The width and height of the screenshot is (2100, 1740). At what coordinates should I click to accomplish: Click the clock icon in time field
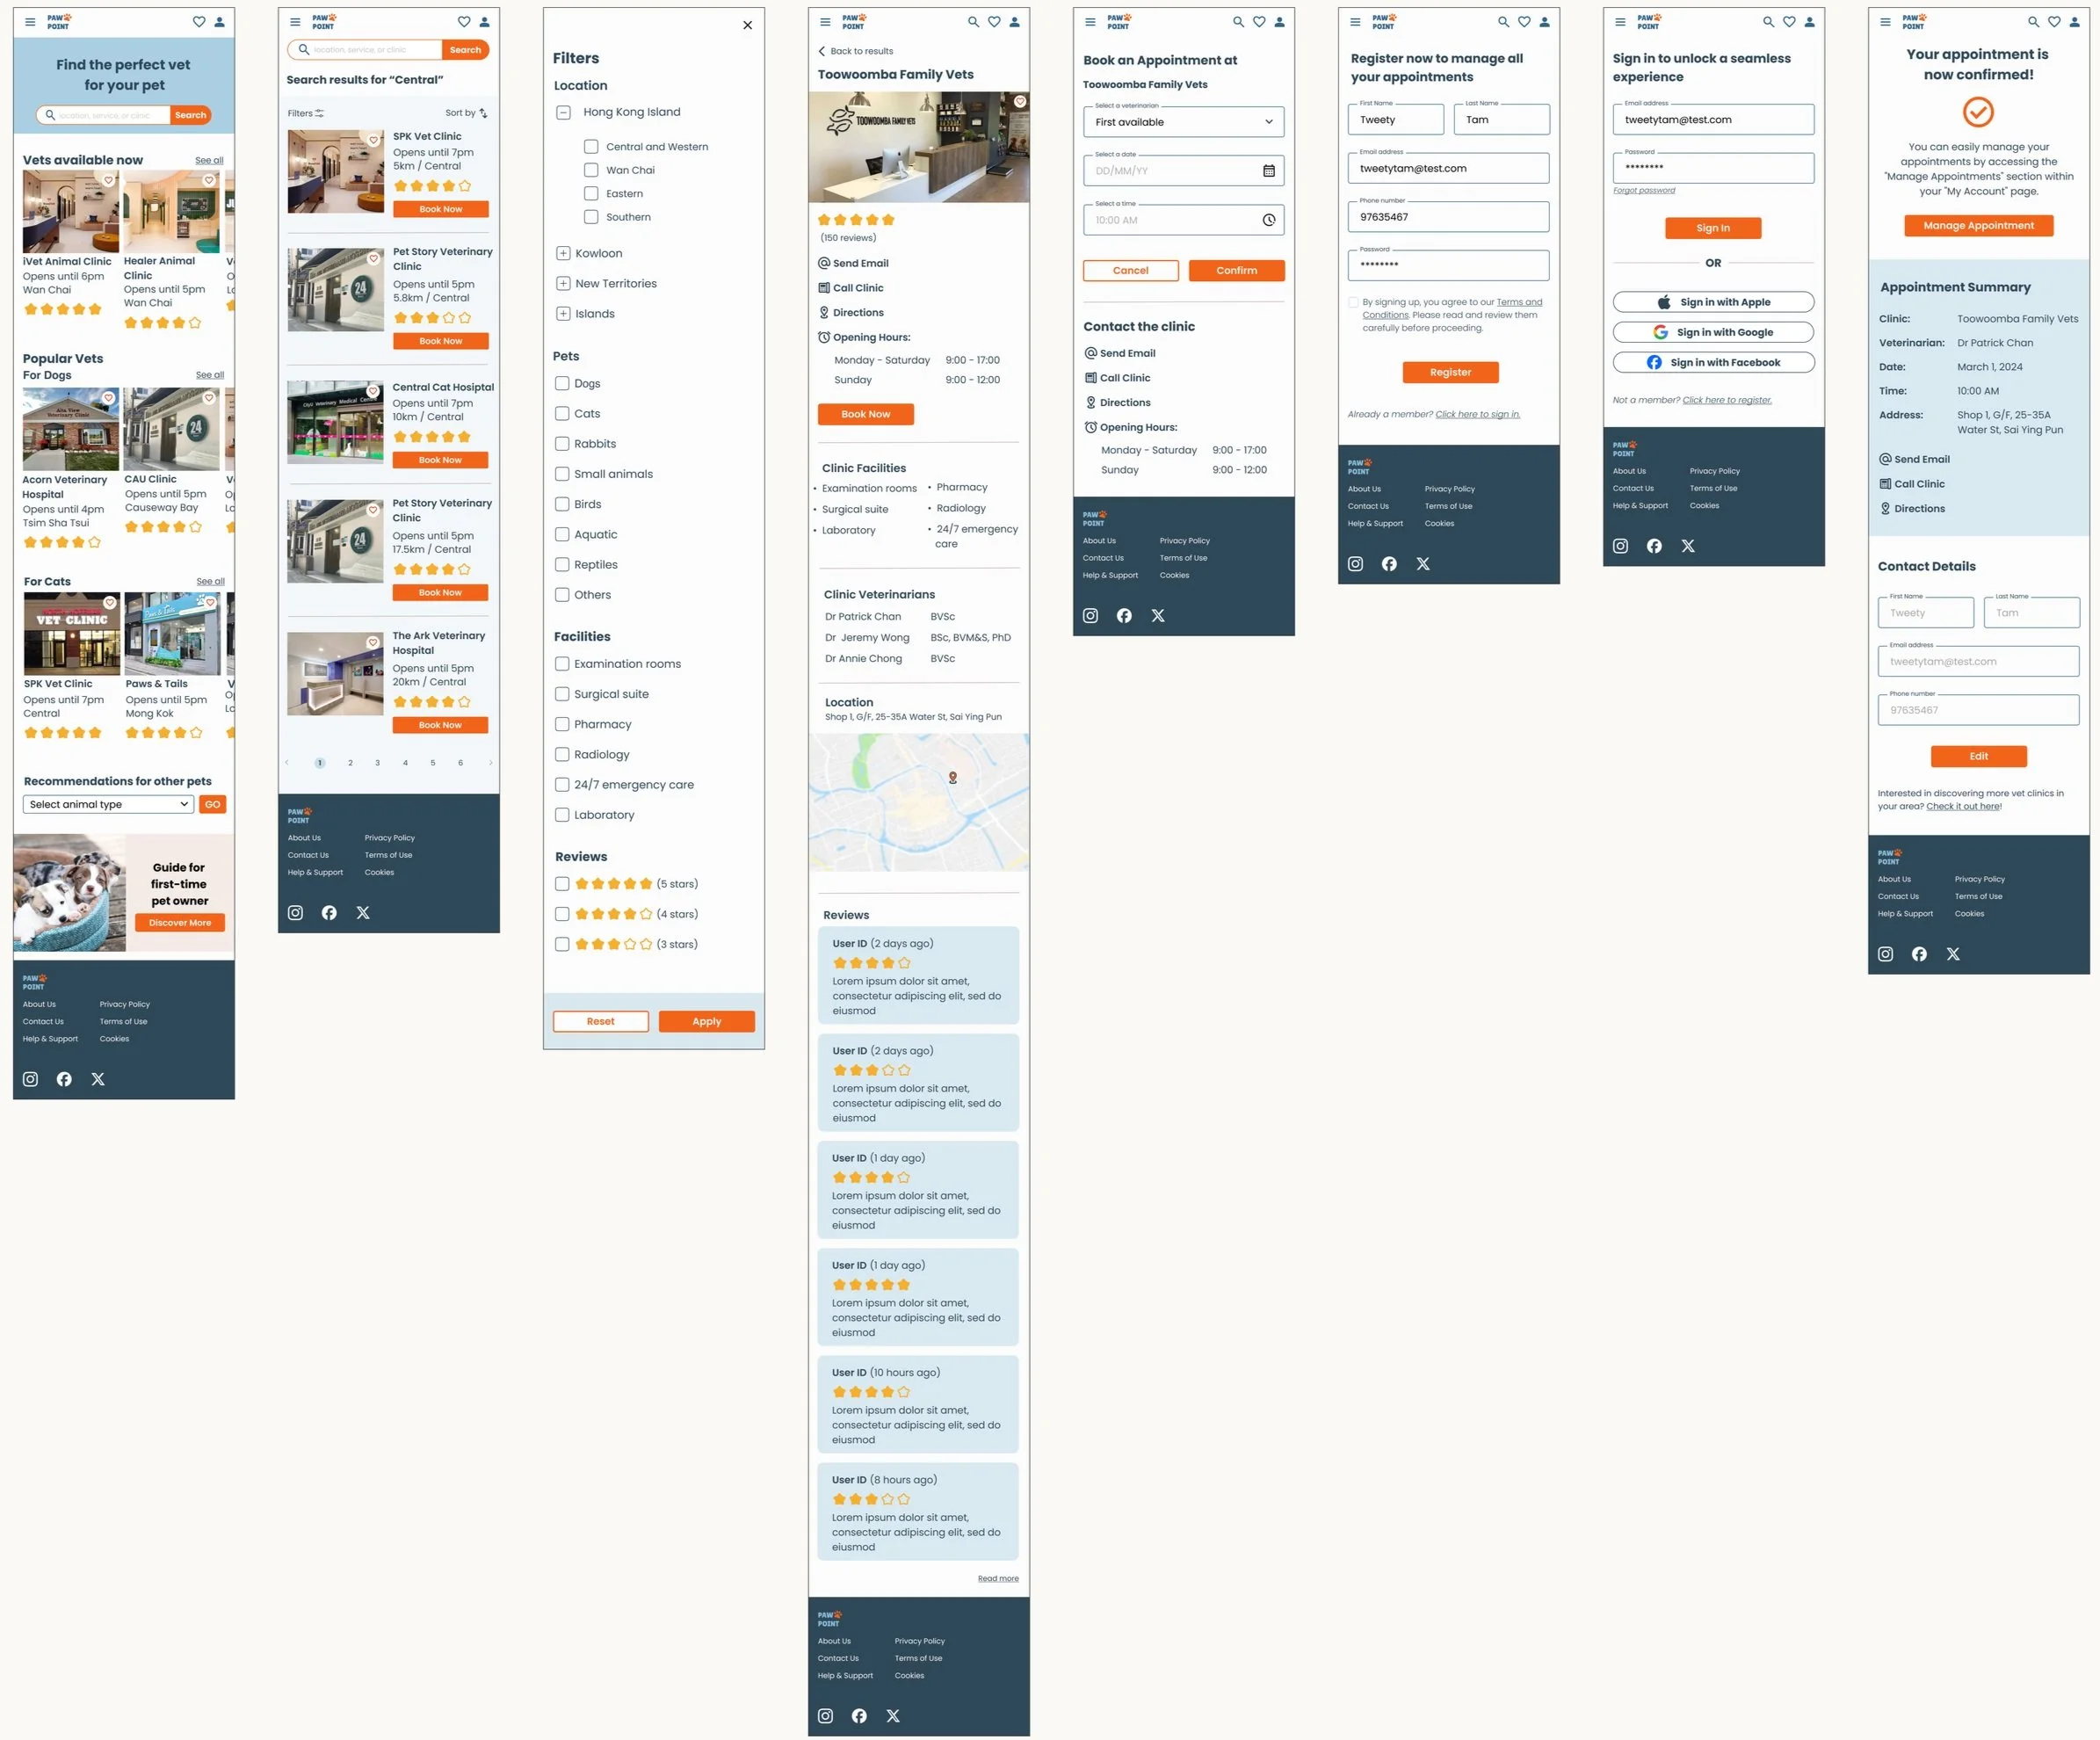point(1268,220)
